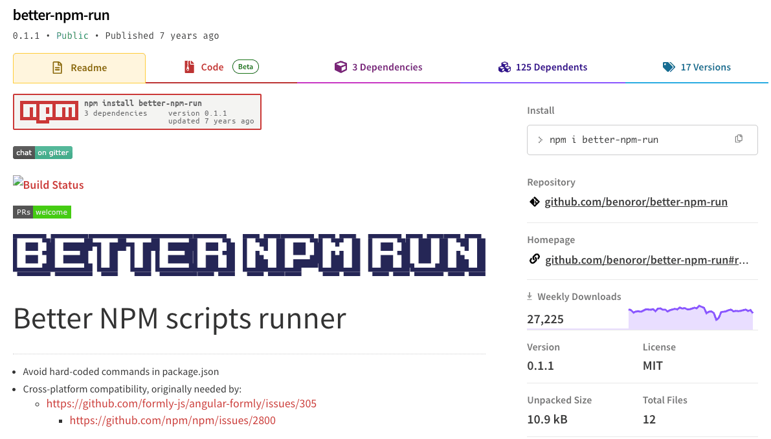This screenshot has width=771, height=439.
Task: Select the book icon on the Readme tab
Action: coord(57,67)
